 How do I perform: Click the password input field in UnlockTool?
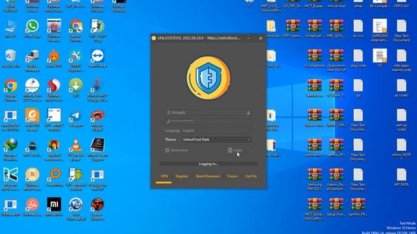208,122
